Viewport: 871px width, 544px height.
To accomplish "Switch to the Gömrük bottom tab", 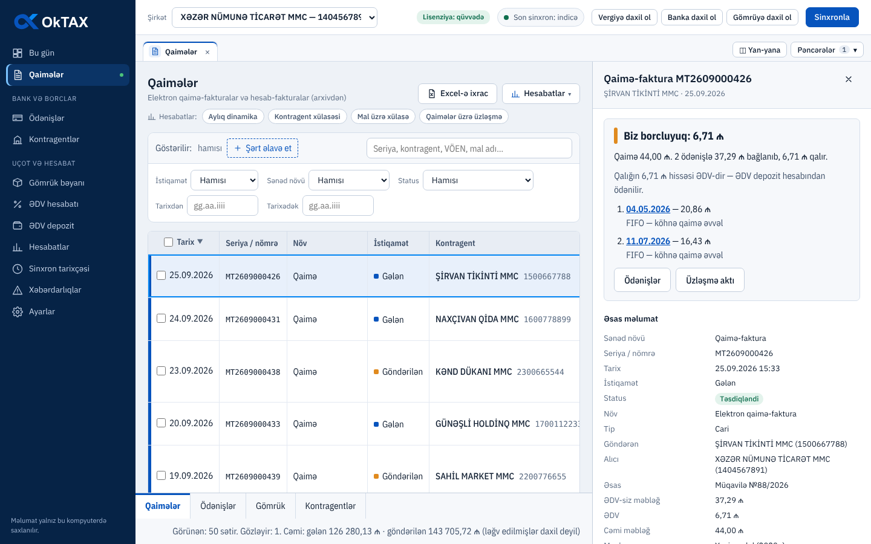I will (x=270, y=507).
